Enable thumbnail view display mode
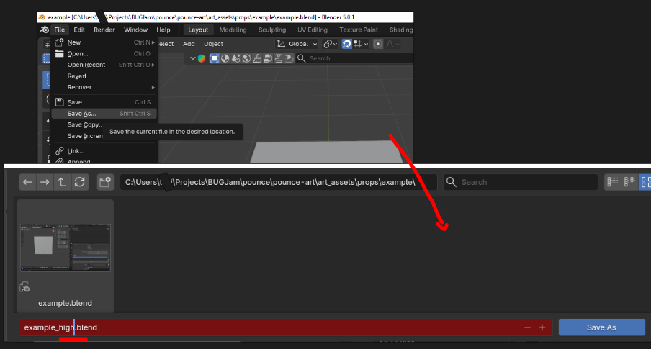 click(645, 182)
